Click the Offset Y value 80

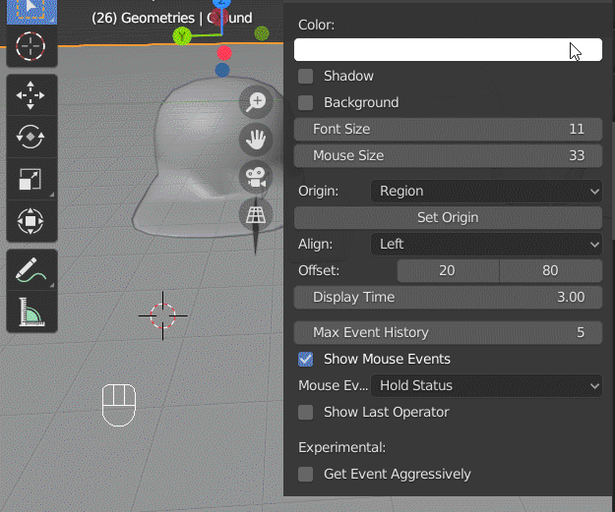tap(551, 270)
